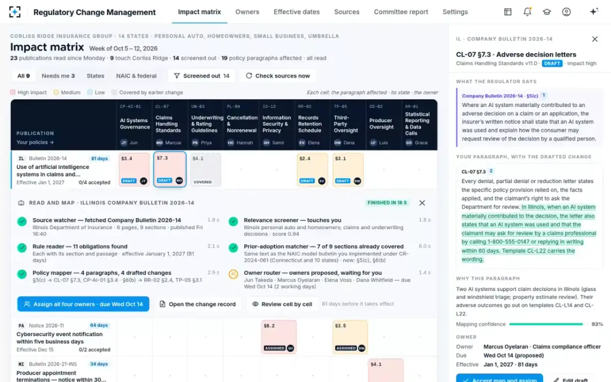Open the Effective dates tab
The height and width of the screenshot is (382, 611).
[x=297, y=12]
